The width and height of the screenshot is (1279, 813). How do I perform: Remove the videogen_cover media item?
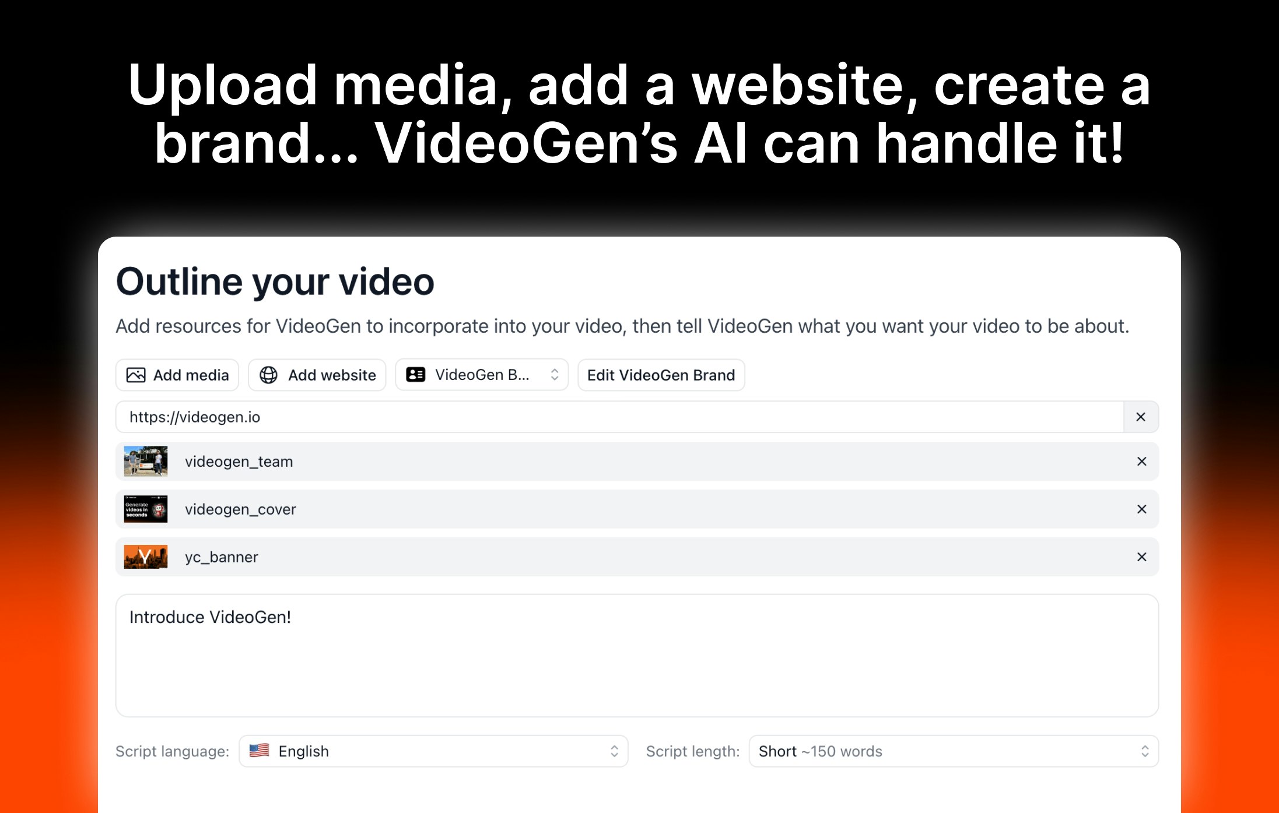tap(1141, 509)
